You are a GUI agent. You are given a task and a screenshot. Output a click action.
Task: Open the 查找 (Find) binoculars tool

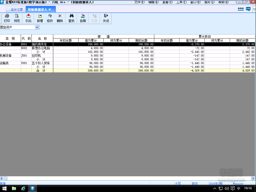[71, 18]
